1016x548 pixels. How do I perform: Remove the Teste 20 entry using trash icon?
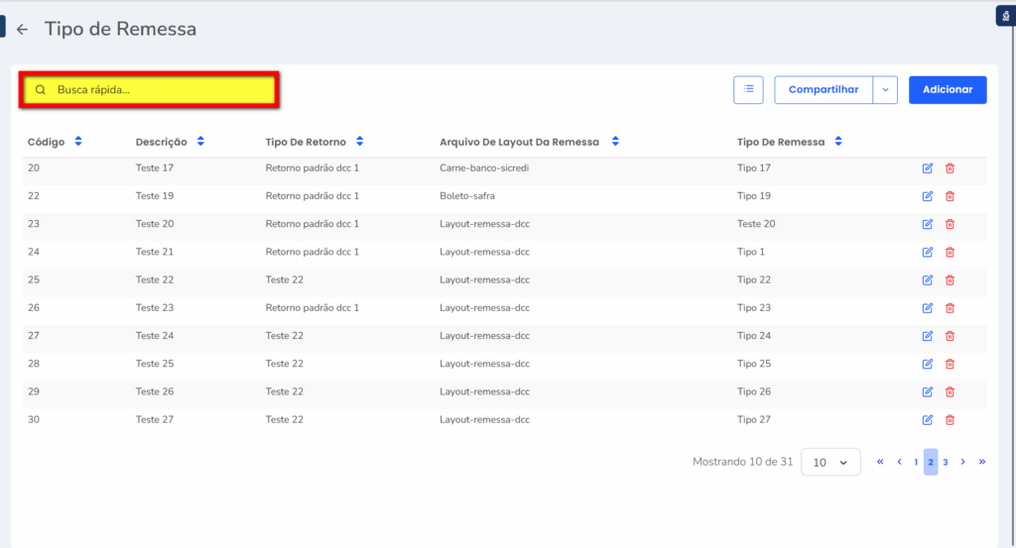point(950,224)
